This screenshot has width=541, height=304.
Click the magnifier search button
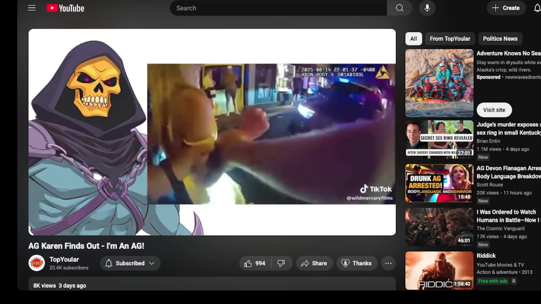[399, 8]
